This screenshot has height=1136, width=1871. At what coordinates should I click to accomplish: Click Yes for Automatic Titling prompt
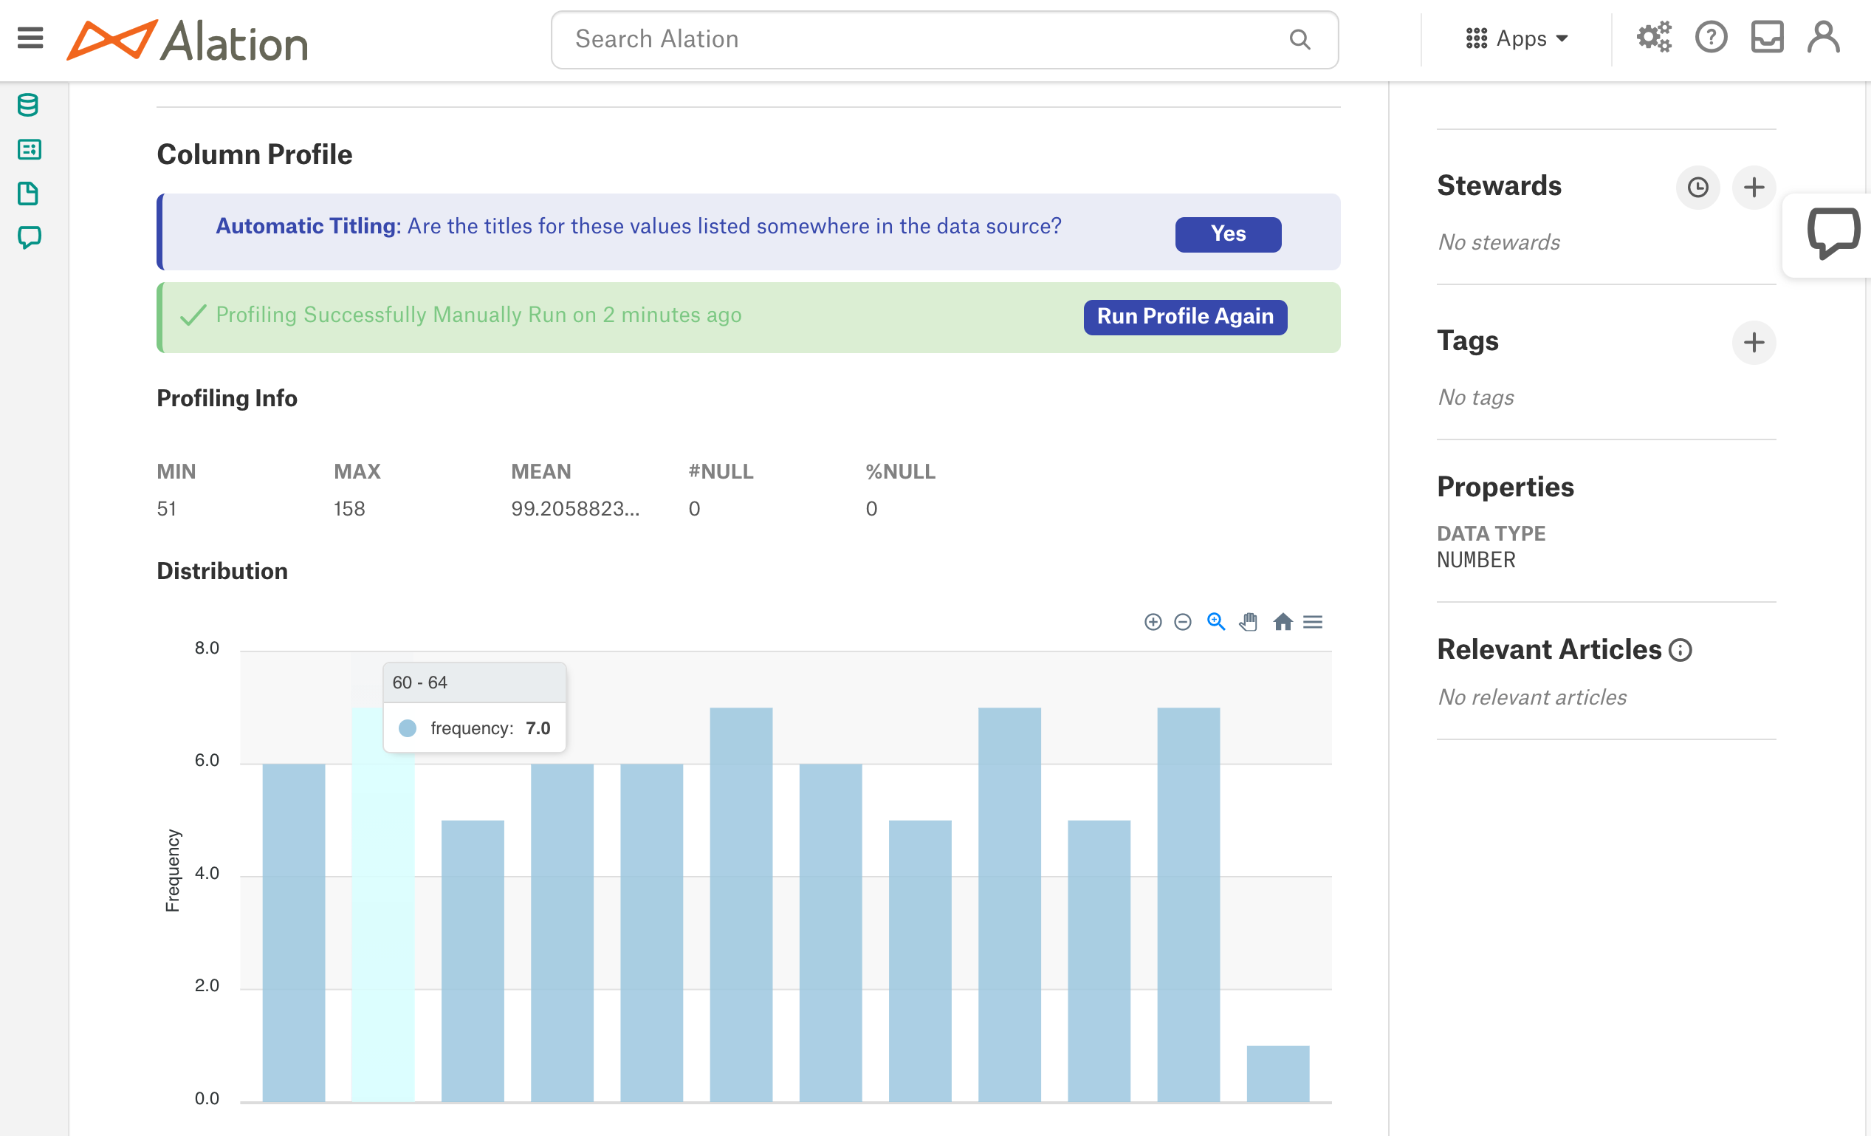1227,233
